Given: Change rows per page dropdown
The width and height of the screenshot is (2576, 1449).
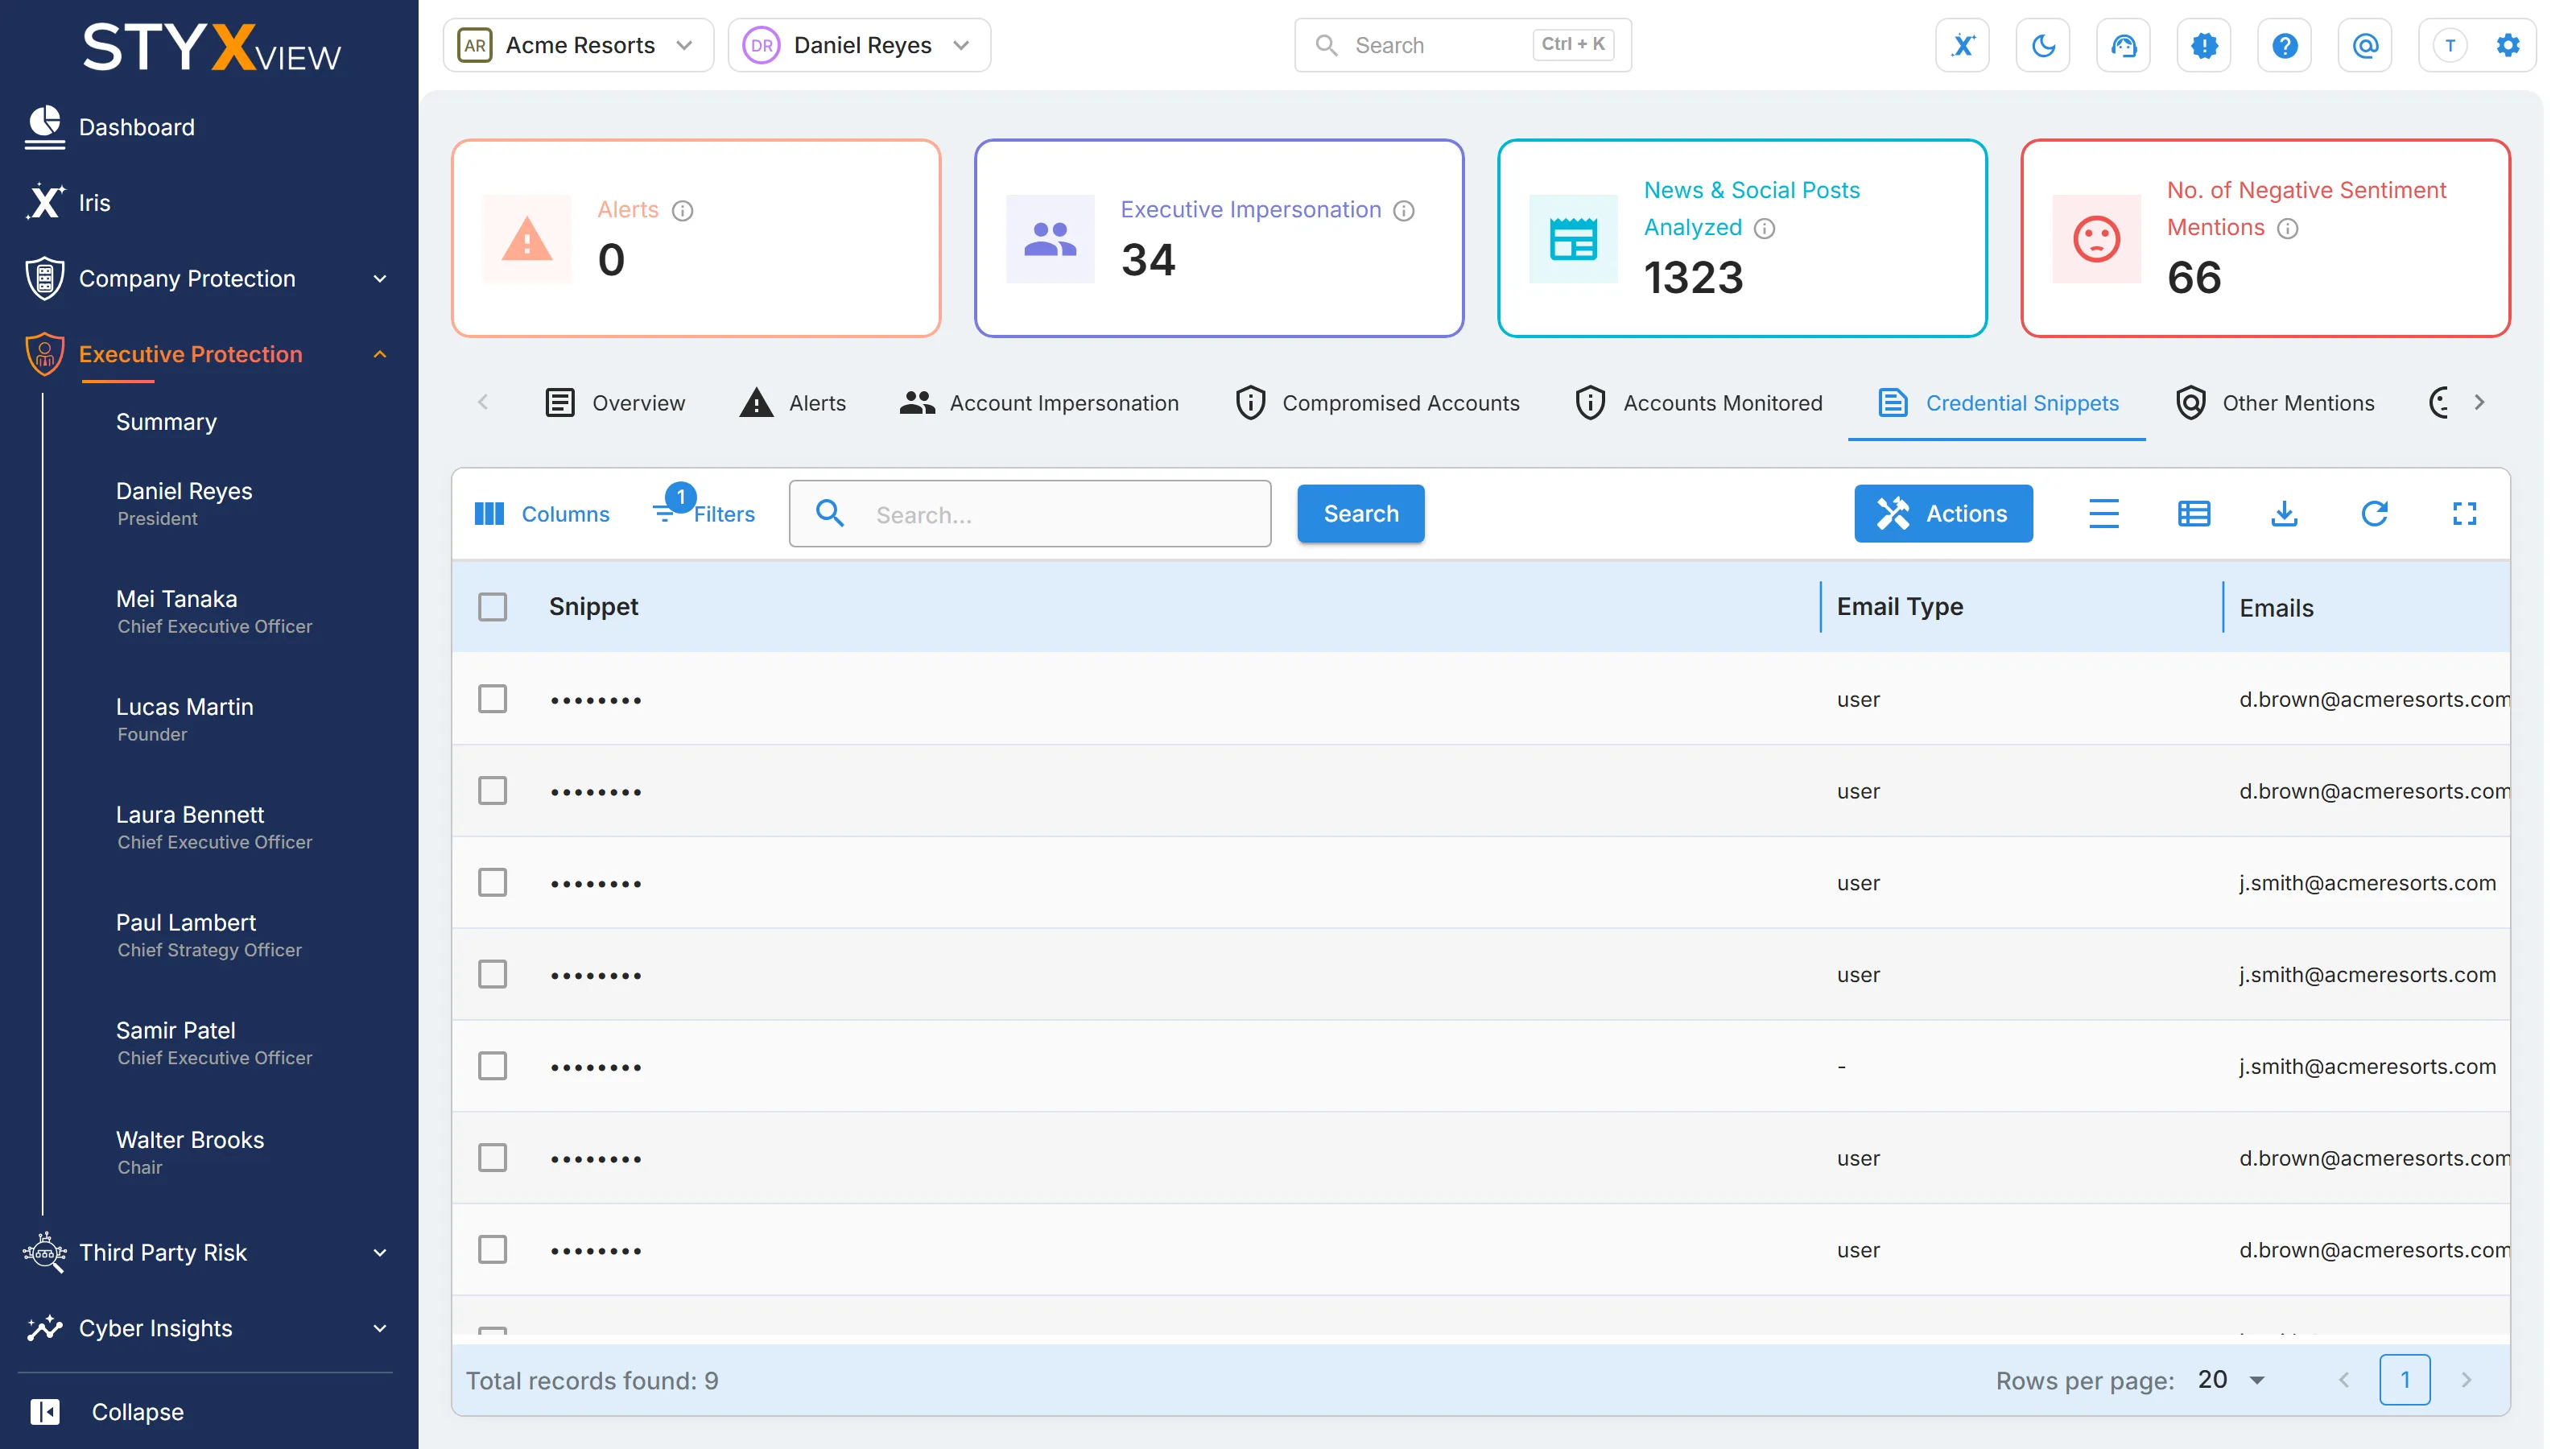Looking at the screenshot, I should (x=2232, y=1380).
